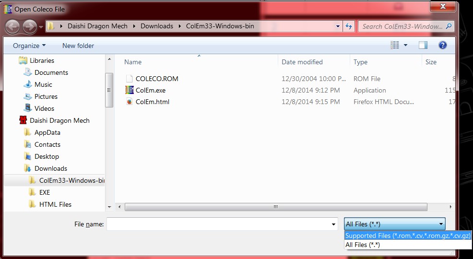
Task: Select the ColEm.html Firefox document icon
Action: click(129, 102)
